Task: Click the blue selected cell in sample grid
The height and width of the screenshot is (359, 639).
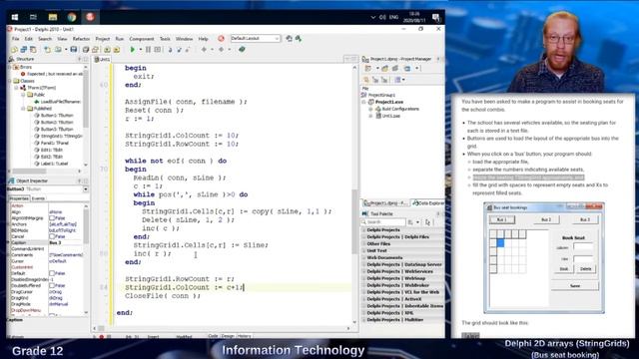Action: tap(500, 243)
